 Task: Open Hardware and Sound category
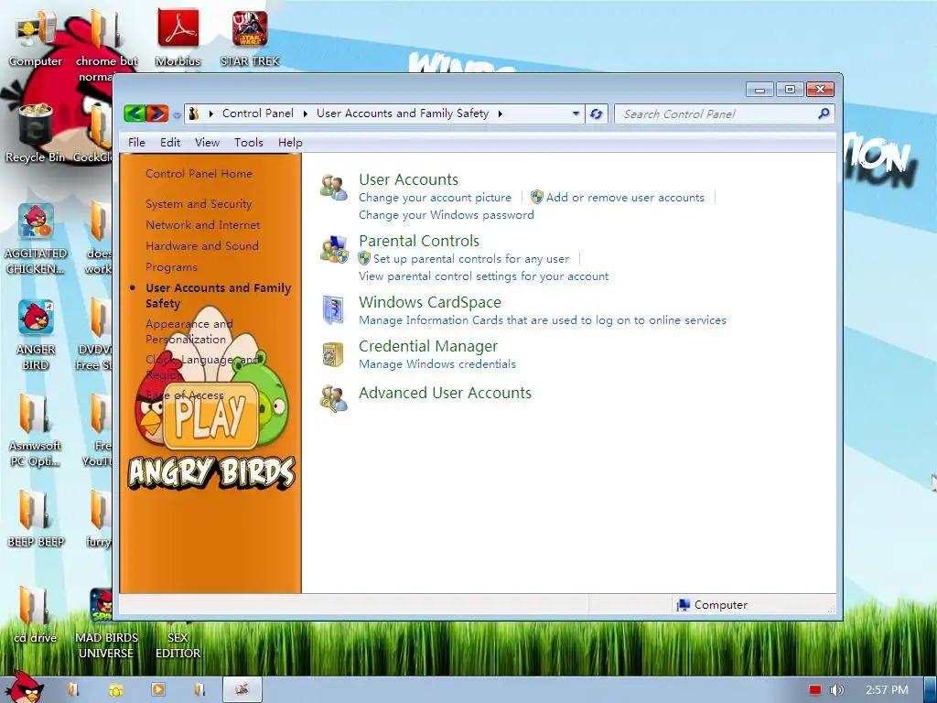(x=202, y=245)
